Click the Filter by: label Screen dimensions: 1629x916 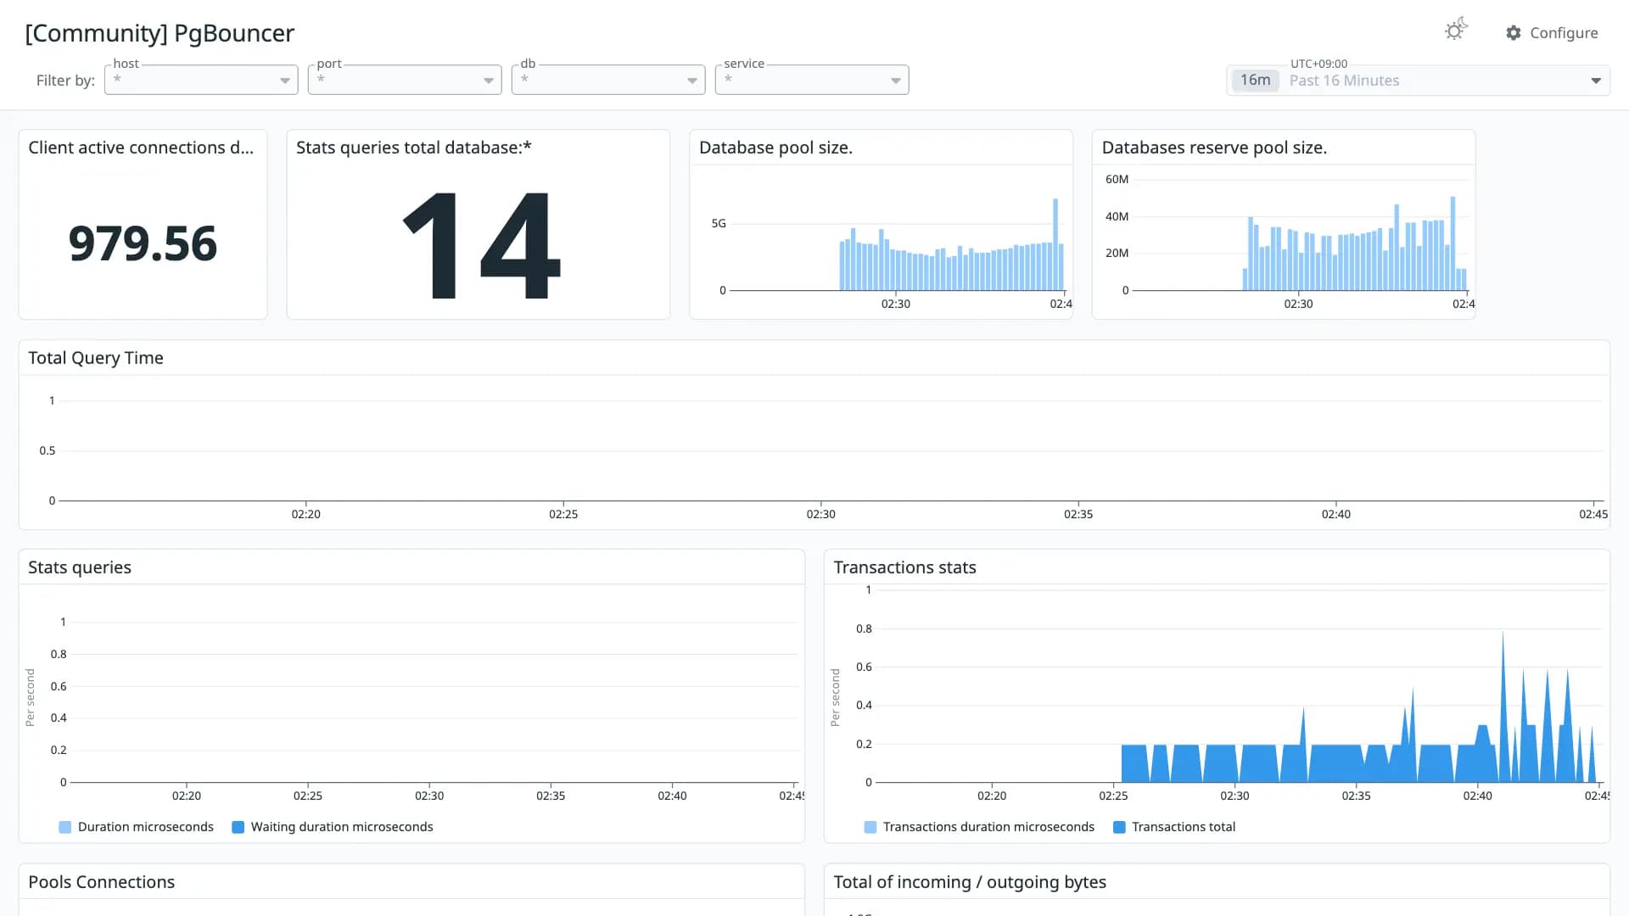coord(65,81)
